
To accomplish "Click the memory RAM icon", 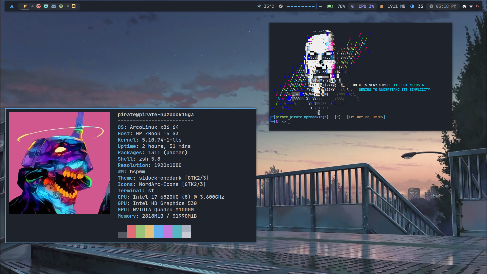I will 381,6.
